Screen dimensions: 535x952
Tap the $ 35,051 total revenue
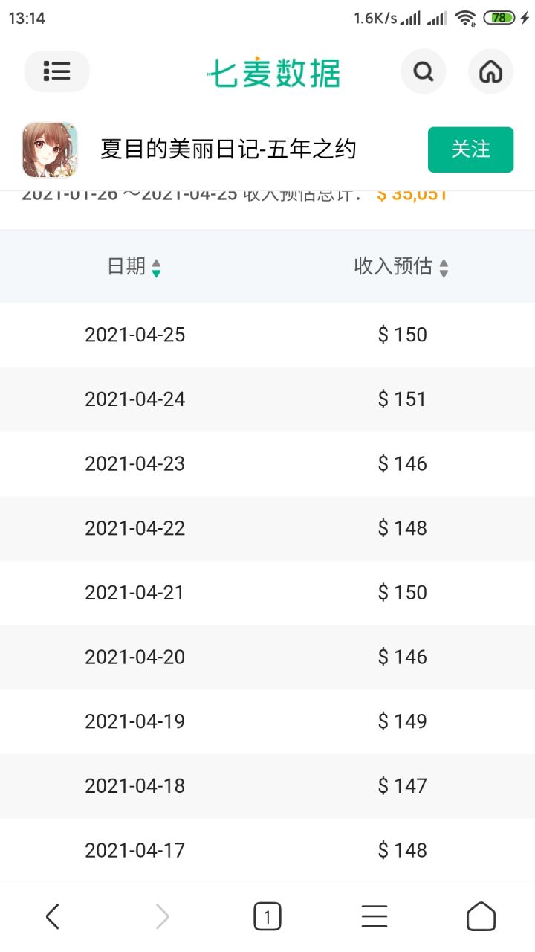point(412,195)
